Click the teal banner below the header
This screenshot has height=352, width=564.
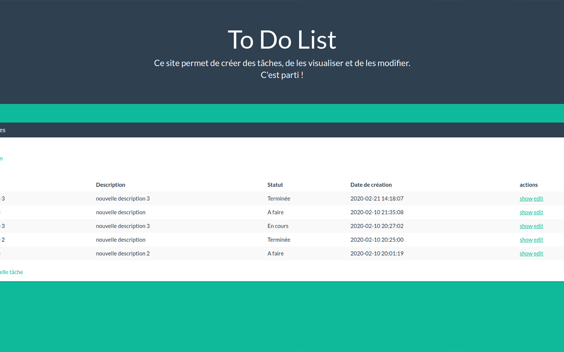pyautogui.click(x=282, y=113)
